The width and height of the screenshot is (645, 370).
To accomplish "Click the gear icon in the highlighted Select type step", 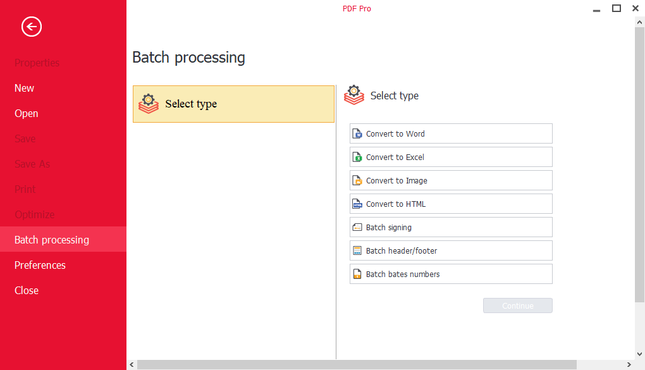I will (149, 104).
